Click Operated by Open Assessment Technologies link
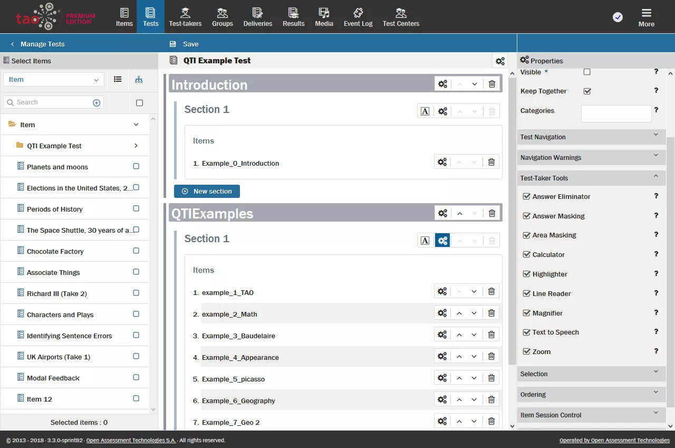 click(614, 440)
